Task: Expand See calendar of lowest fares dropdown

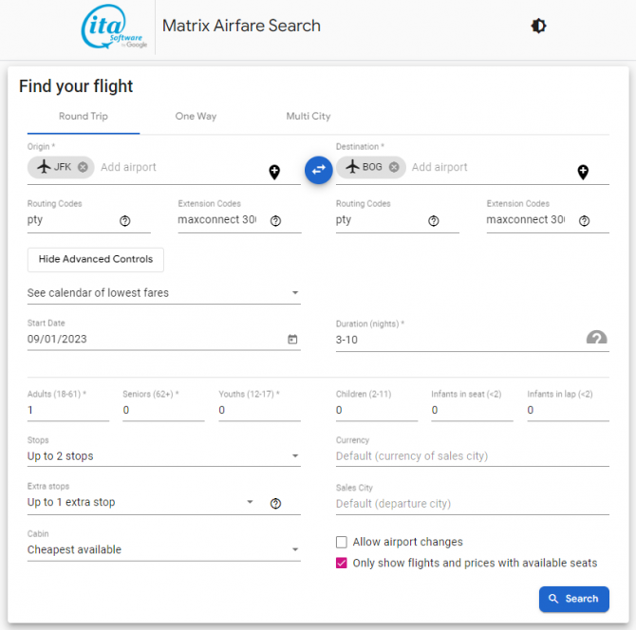Action: point(295,293)
